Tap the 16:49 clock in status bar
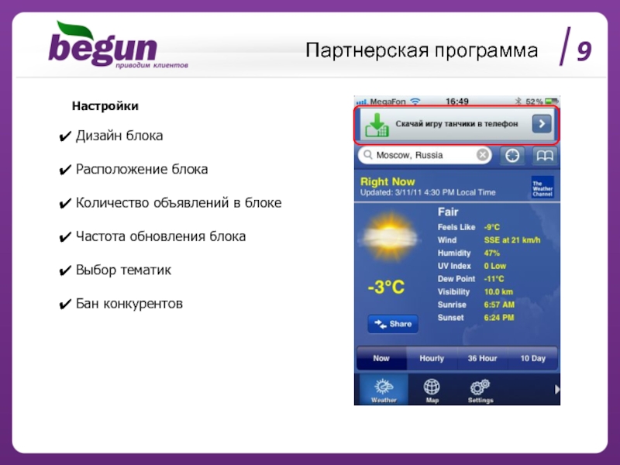 tap(457, 102)
